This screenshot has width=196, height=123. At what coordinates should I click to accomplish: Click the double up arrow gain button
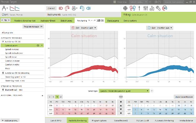tap(121, 102)
